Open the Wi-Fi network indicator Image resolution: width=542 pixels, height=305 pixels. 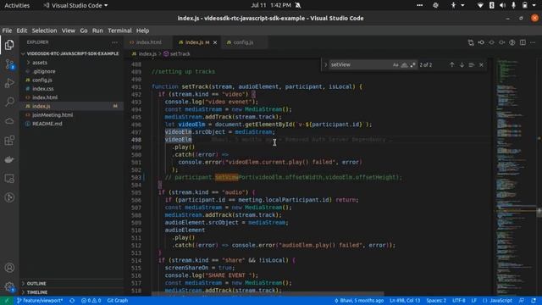[480, 5]
